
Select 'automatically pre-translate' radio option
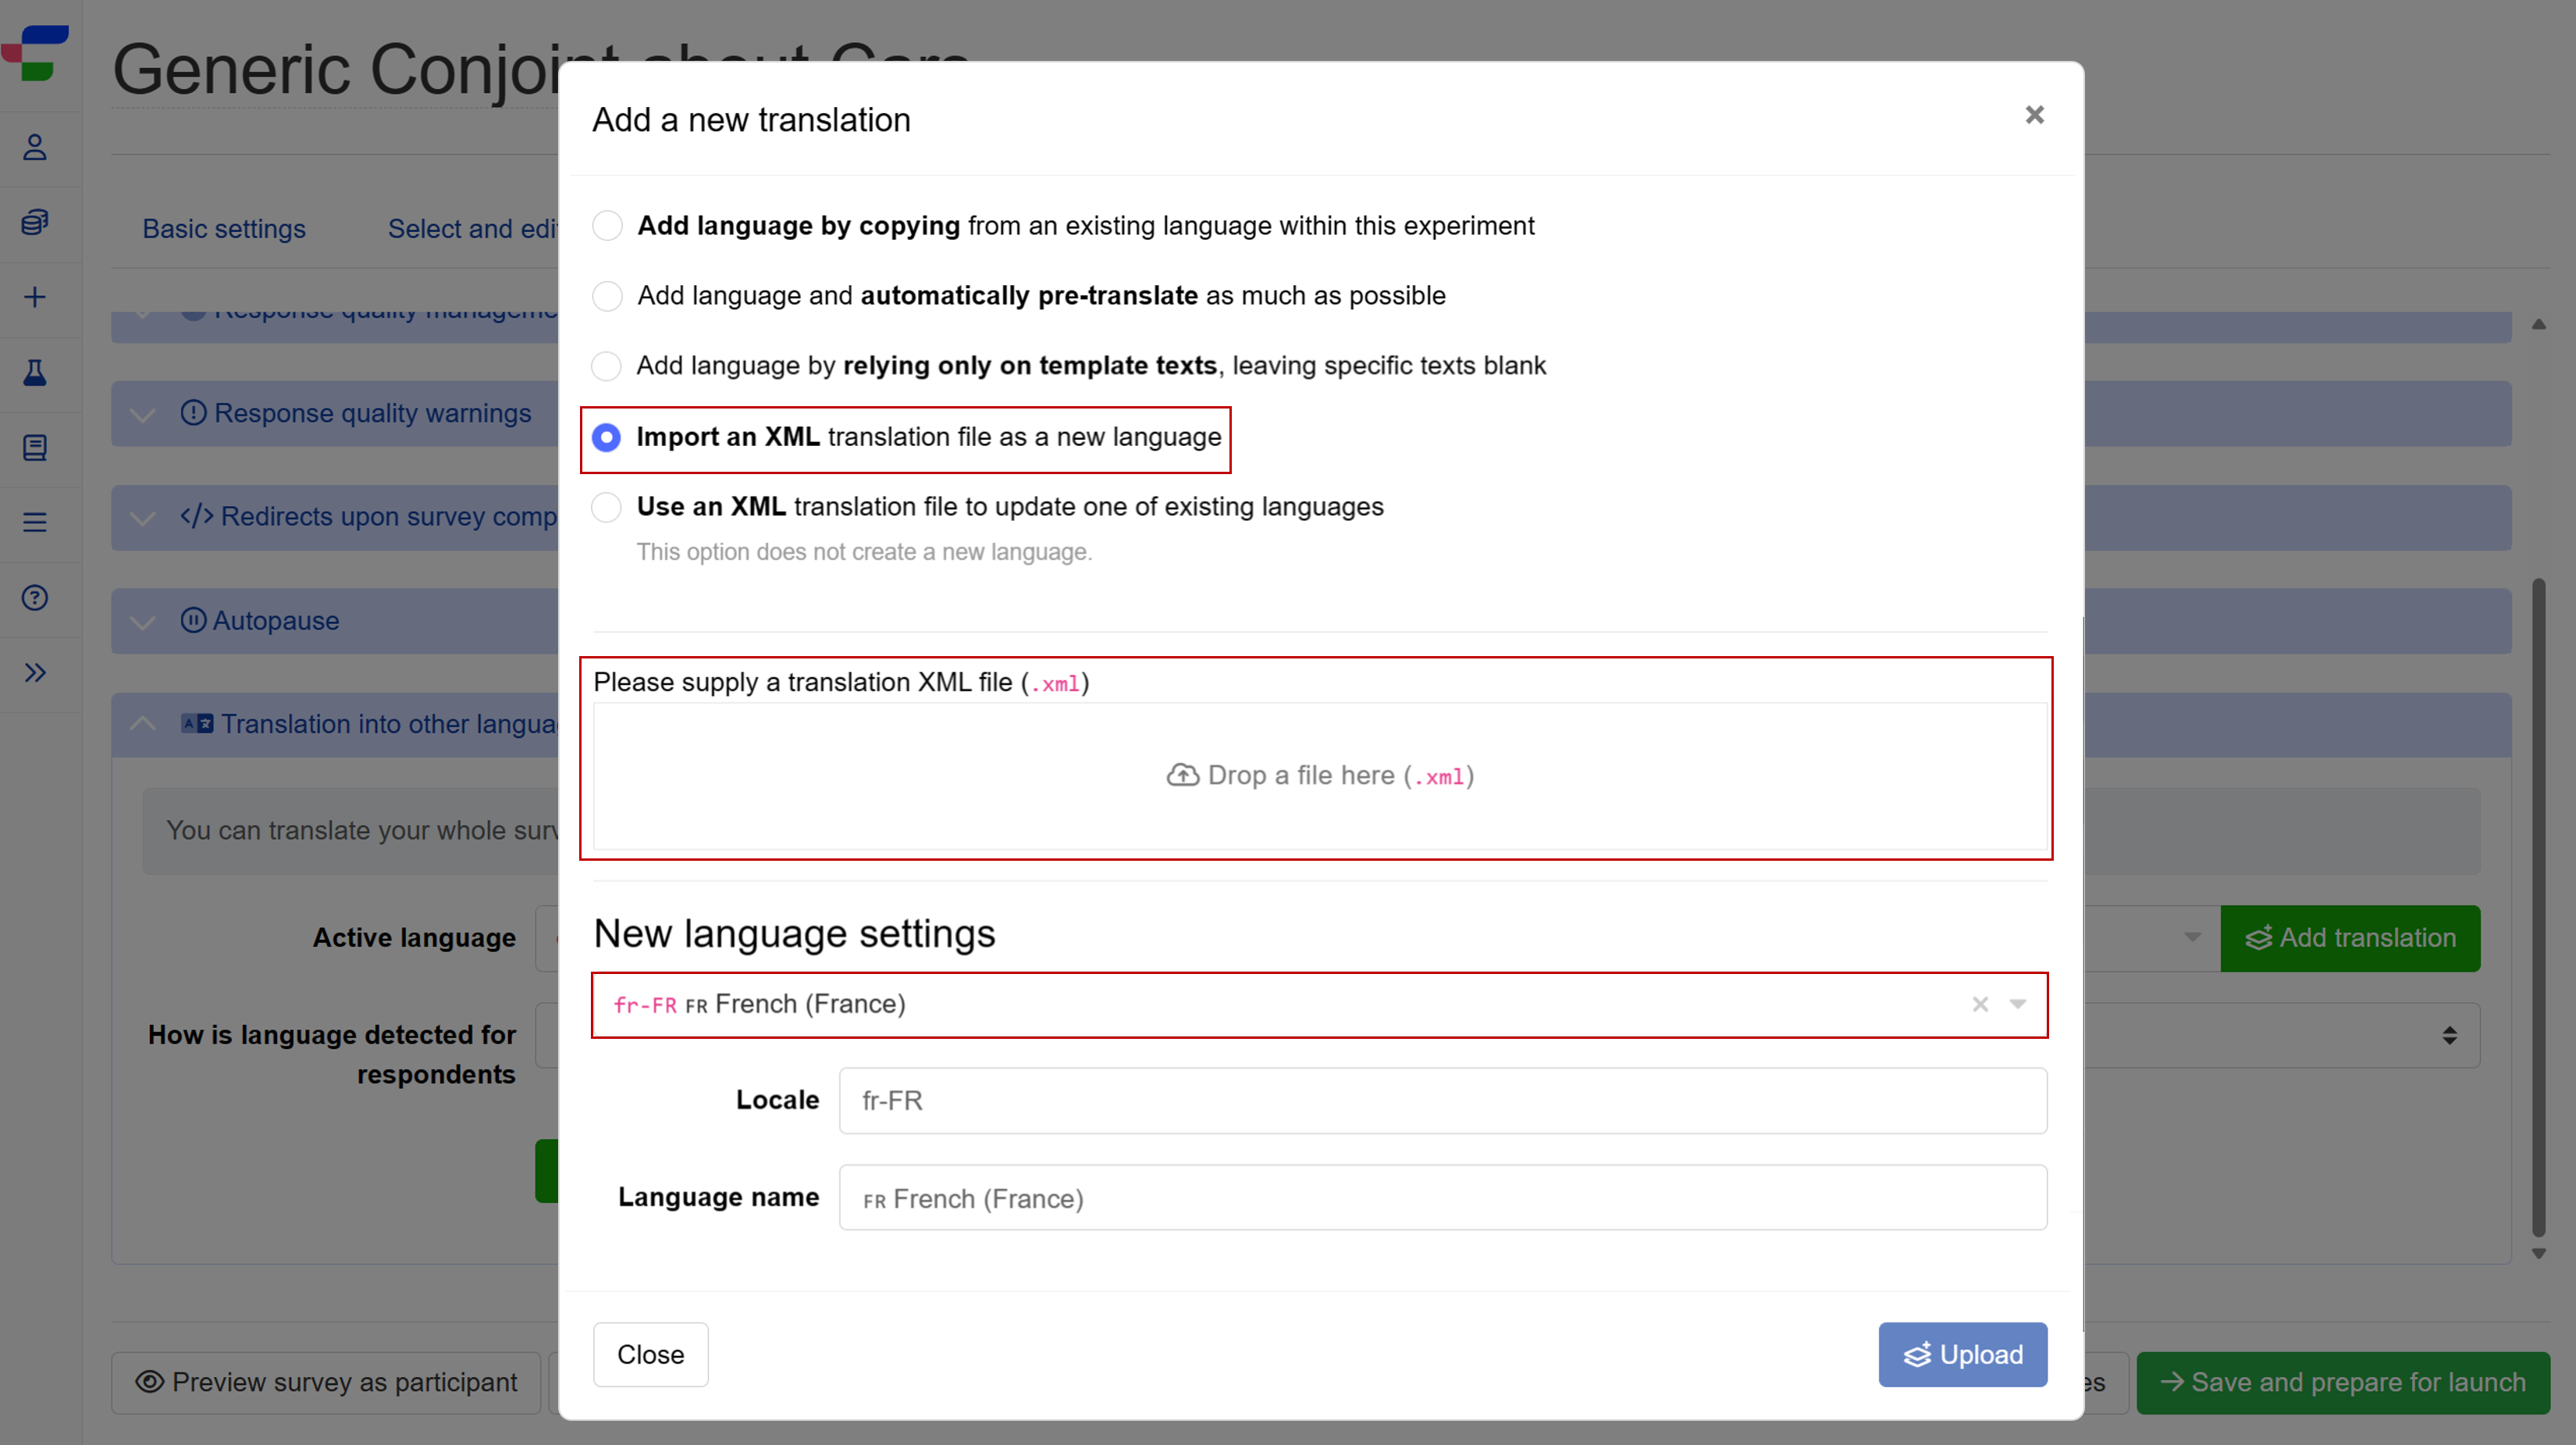[x=607, y=295]
